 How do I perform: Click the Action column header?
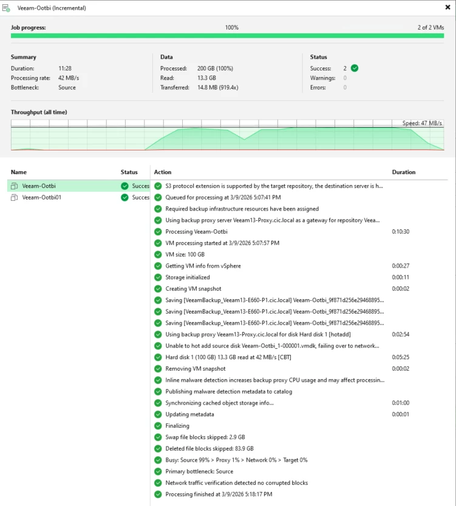(x=163, y=172)
